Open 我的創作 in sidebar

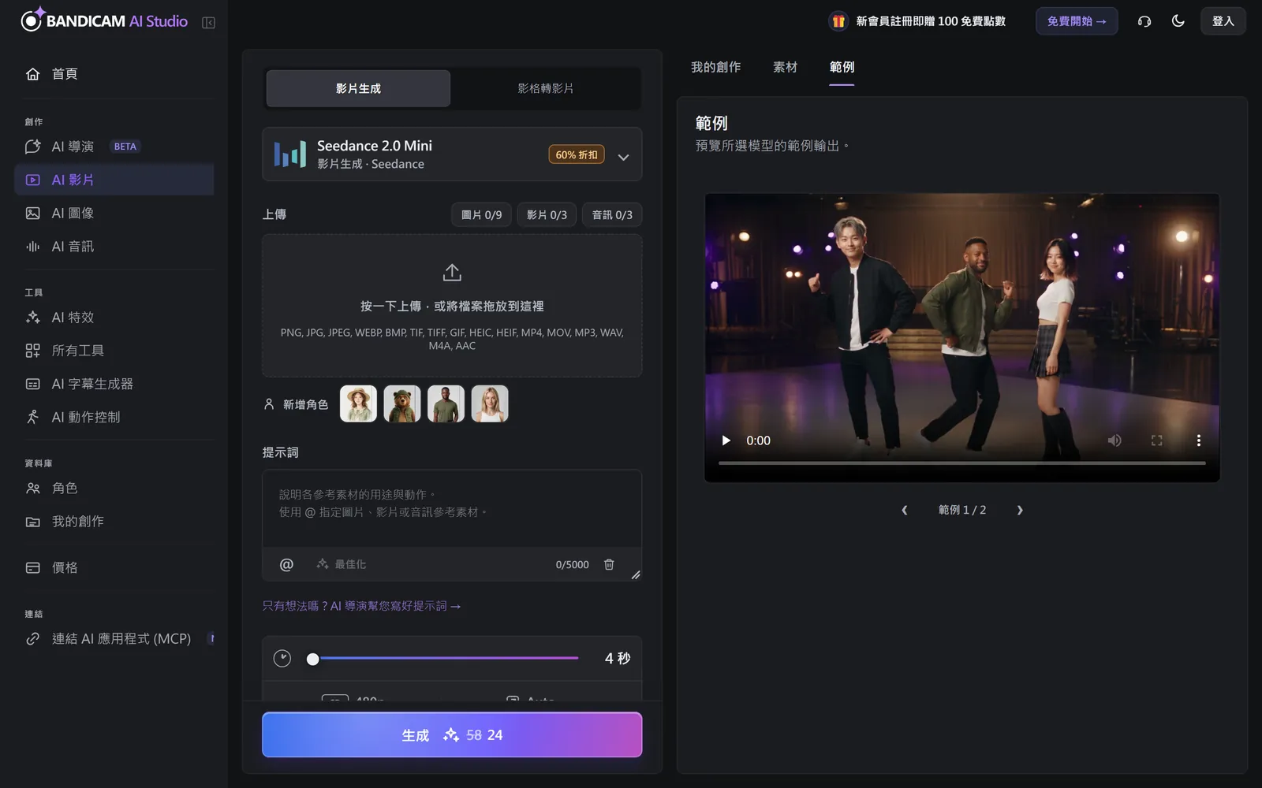point(114,522)
